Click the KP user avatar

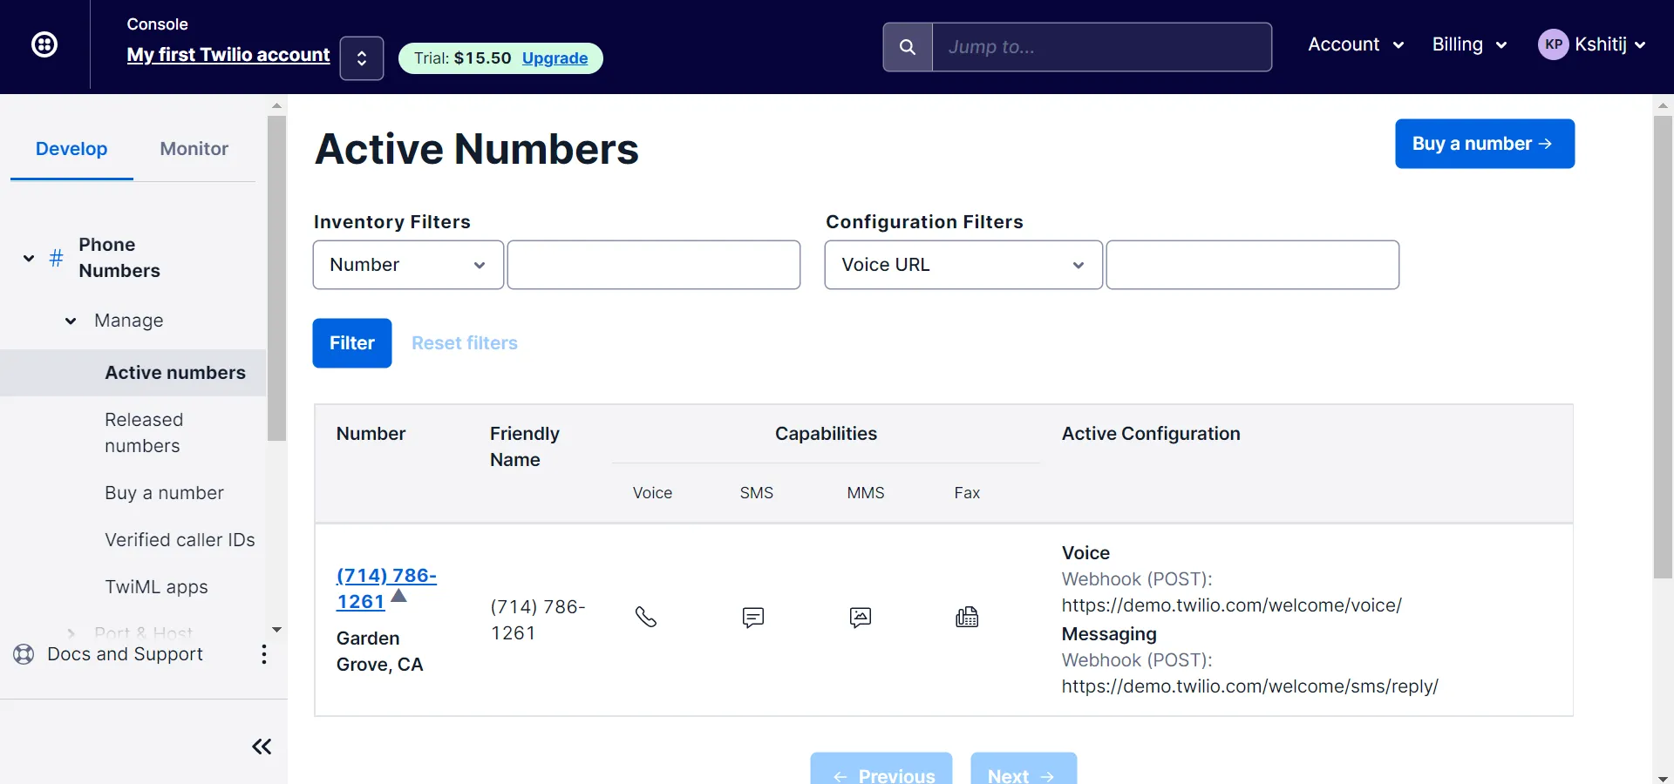(x=1554, y=44)
